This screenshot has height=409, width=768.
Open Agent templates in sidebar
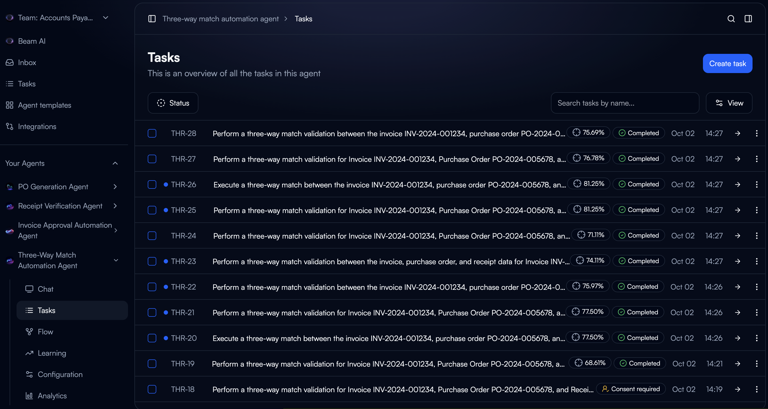click(45, 105)
